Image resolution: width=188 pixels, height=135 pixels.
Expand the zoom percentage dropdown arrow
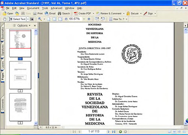(84, 19)
